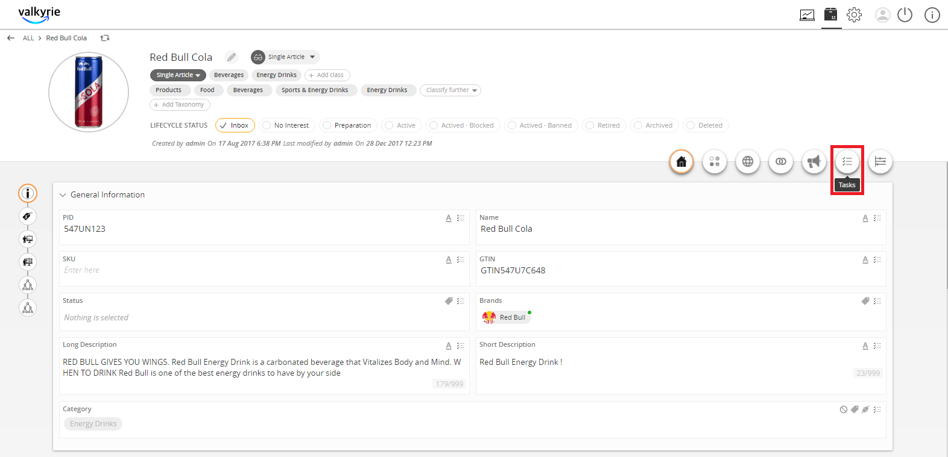Click the Red Bull Cola can thumbnail
The width and height of the screenshot is (948, 457).
89,92
